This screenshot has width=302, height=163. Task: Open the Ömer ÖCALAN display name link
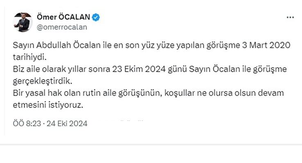click(x=63, y=17)
